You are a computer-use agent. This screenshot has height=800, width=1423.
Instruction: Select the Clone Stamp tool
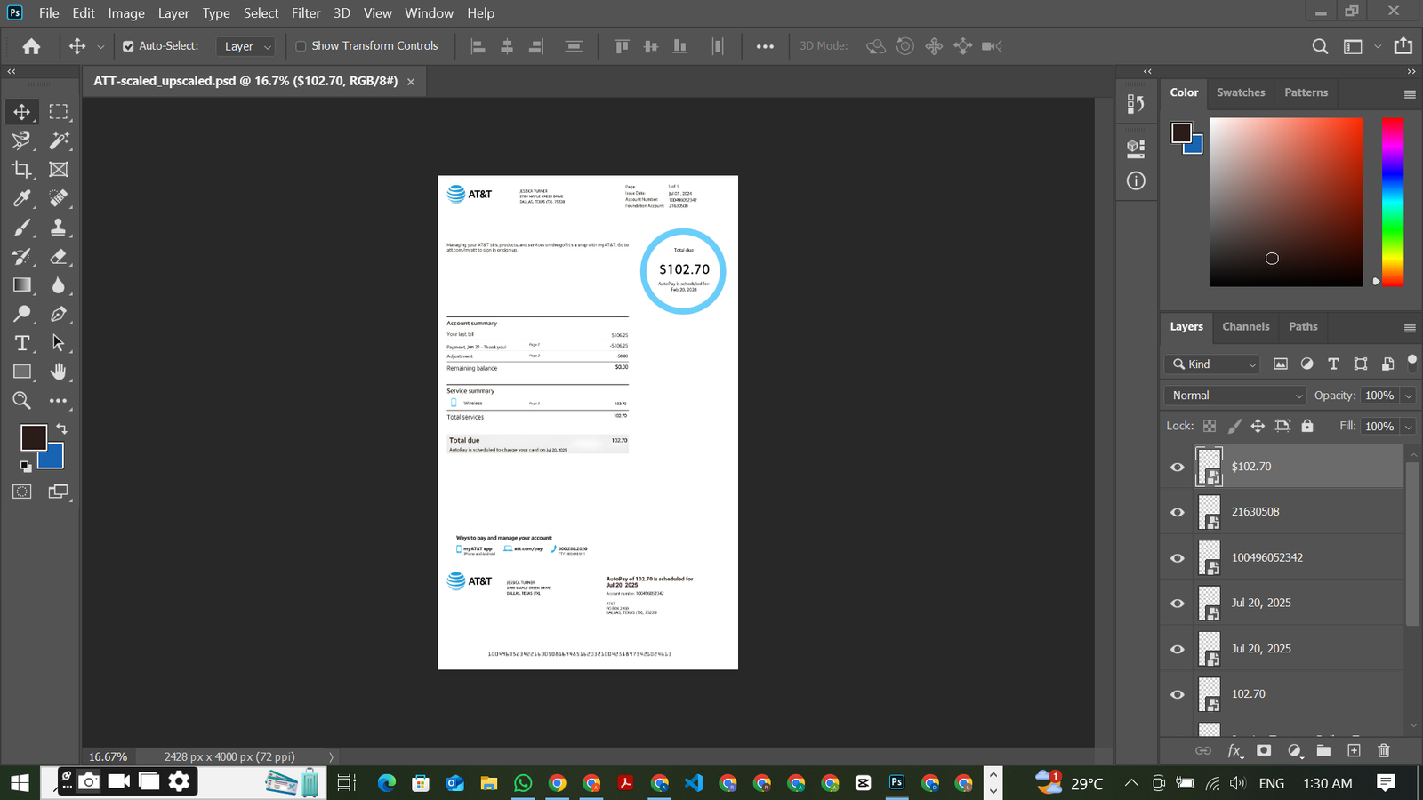(x=59, y=228)
